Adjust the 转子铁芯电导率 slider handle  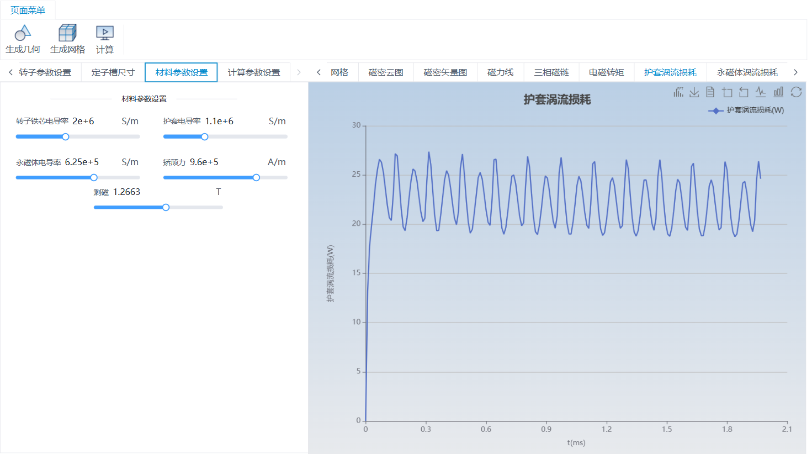point(66,137)
